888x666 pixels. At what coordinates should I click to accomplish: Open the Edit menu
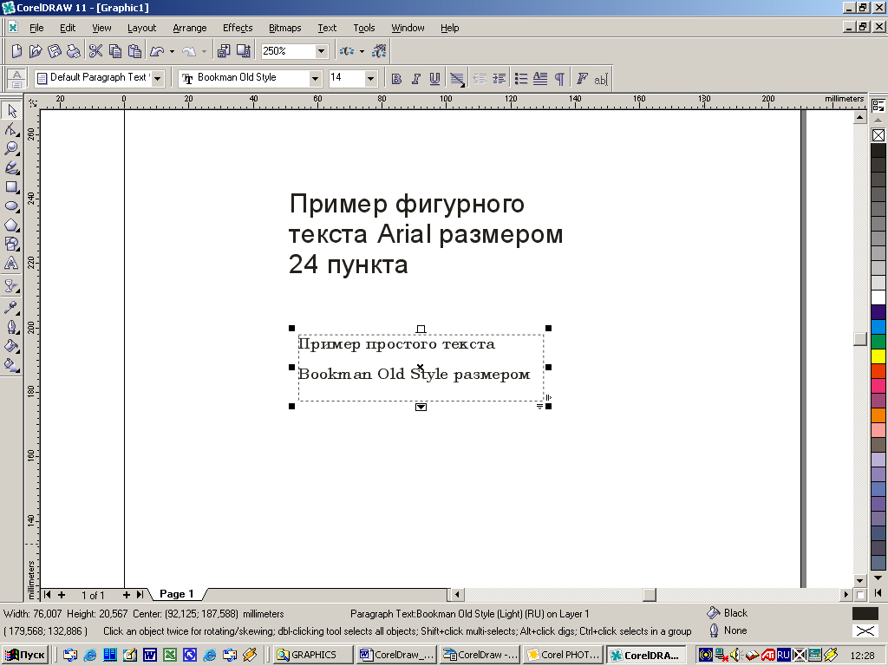[68, 28]
